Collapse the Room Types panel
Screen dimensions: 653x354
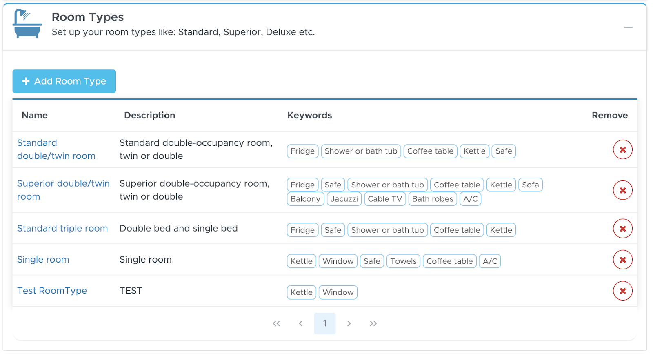click(628, 27)
